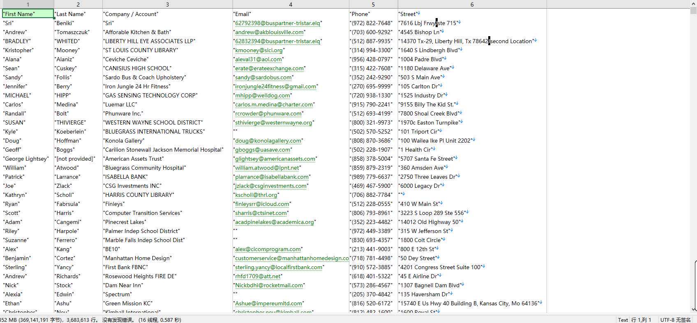Click the vertical scrollbar up arrow
Image resolution: width=697 pixels, height=323 pixels.
(x=694, y=4)
